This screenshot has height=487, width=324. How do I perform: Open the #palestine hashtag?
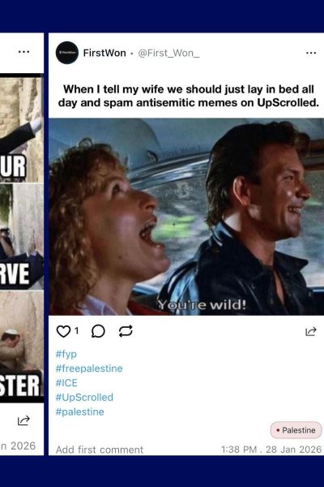(79, 412)
